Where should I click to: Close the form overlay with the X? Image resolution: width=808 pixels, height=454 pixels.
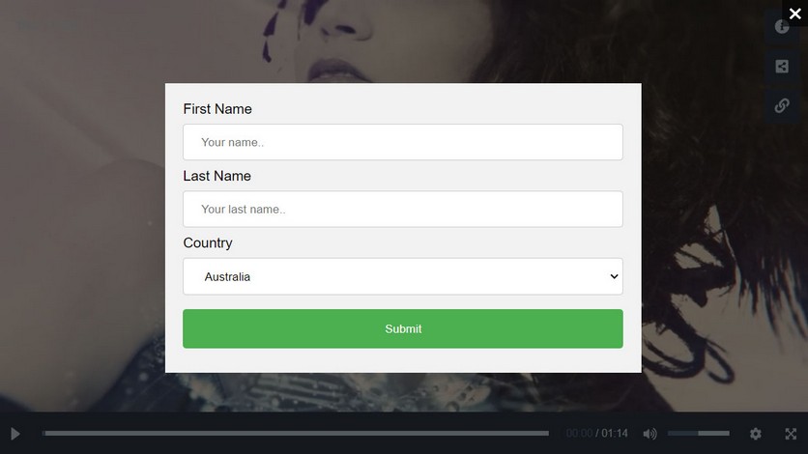(794, 14)
